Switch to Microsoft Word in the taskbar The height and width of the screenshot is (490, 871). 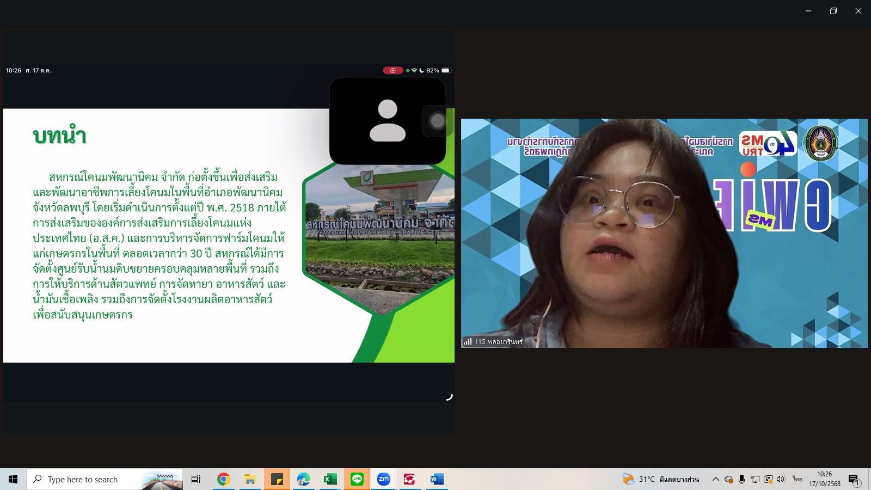[x=437, y=479]
